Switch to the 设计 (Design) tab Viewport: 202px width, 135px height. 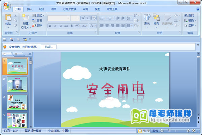point(42,9)
